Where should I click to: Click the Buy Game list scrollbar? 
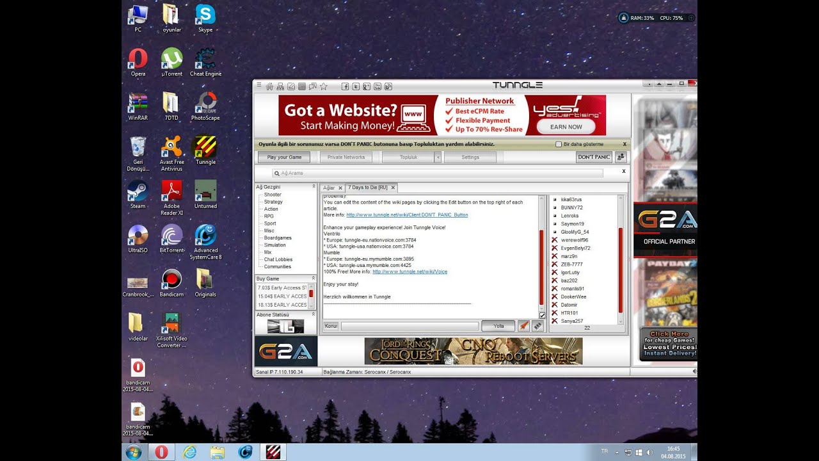312,295
